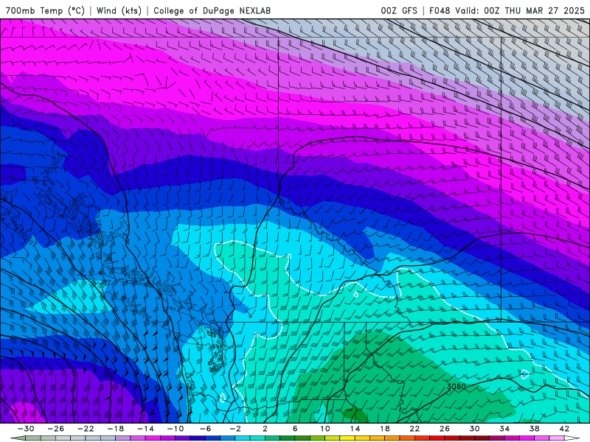Click the '18' color scale label
The image size is (590, 442).
[x=385, y=429]
